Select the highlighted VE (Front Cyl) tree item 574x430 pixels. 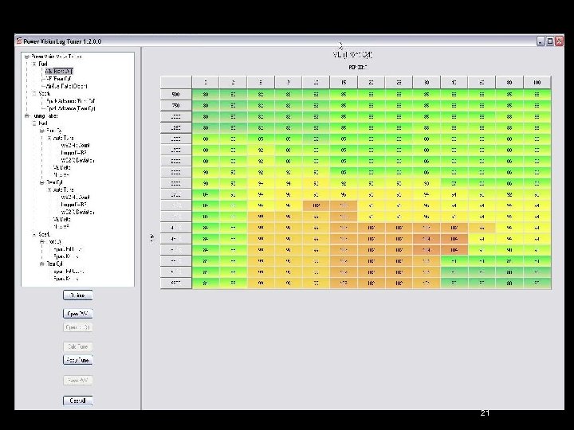tap(59, 72)
